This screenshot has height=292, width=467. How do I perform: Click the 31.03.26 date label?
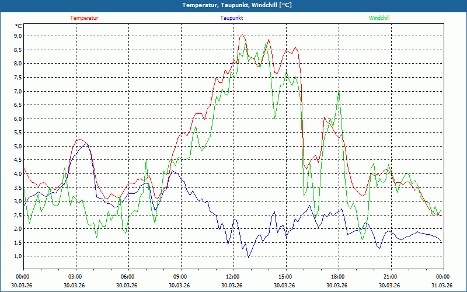(x=442, y=286)
